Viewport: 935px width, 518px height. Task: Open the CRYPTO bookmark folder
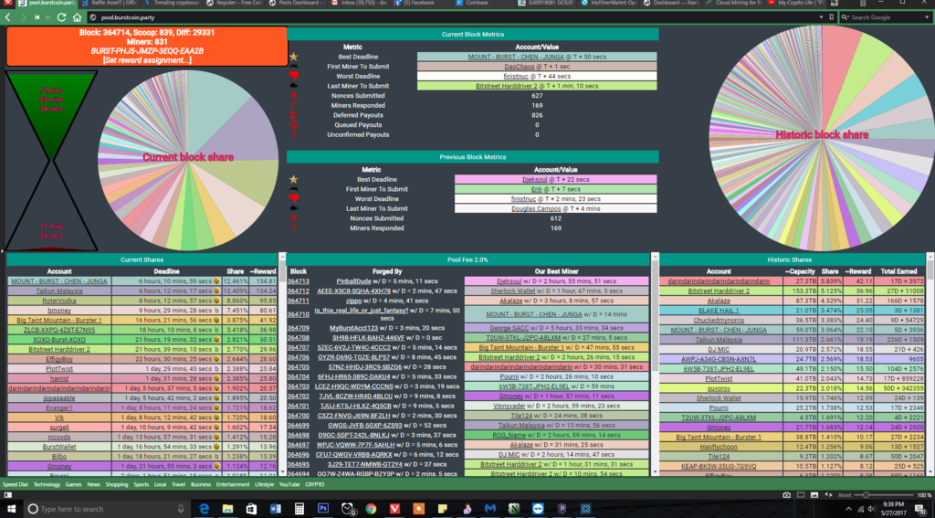coord(315,485)
